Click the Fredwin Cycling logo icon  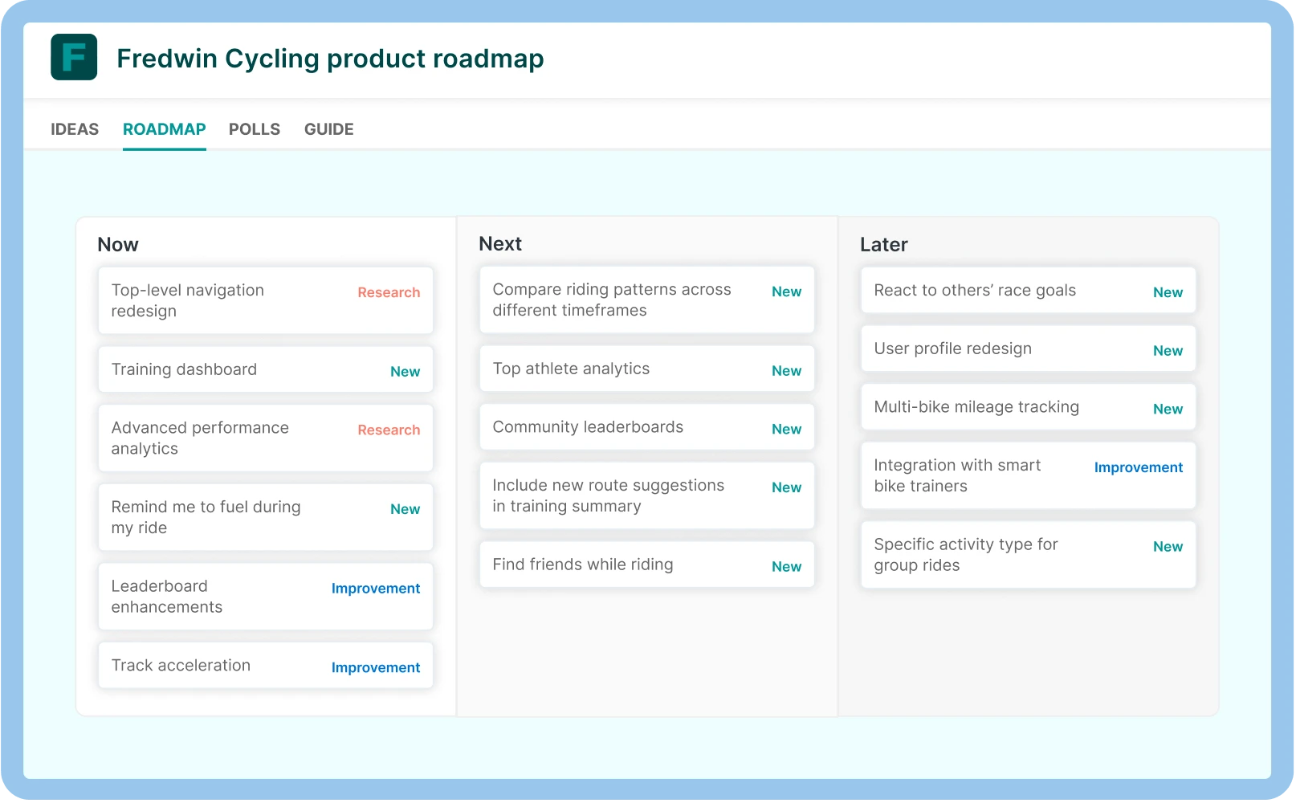(x=74, y=59)
